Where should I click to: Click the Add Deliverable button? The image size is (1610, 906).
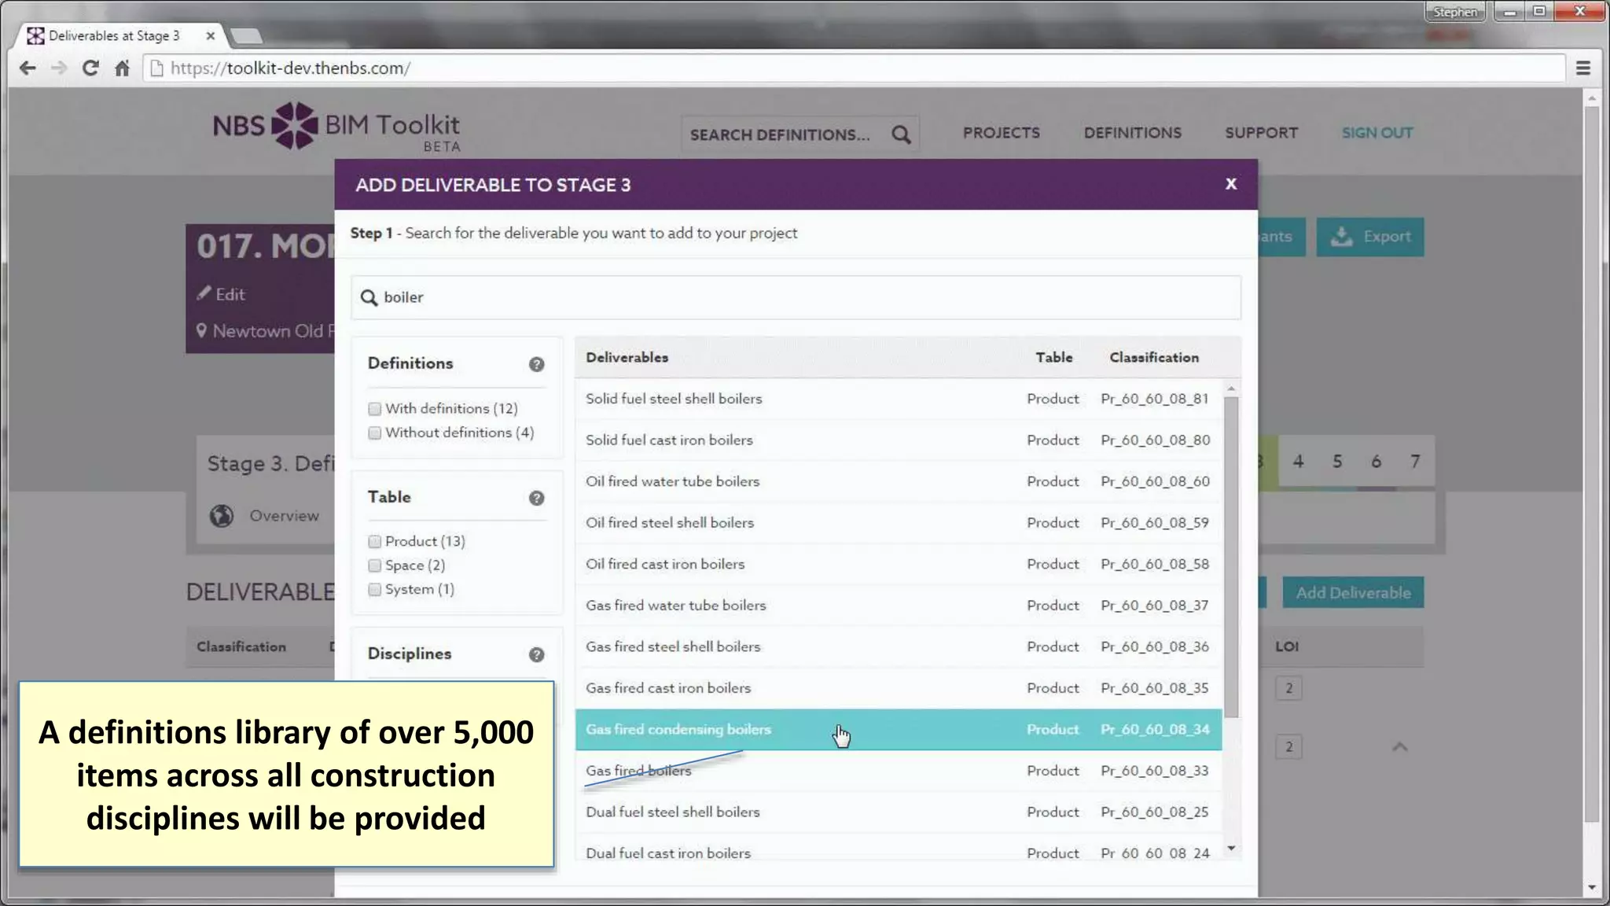1353,593
